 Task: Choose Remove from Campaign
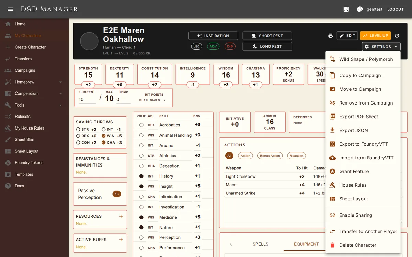pos(363,103)
